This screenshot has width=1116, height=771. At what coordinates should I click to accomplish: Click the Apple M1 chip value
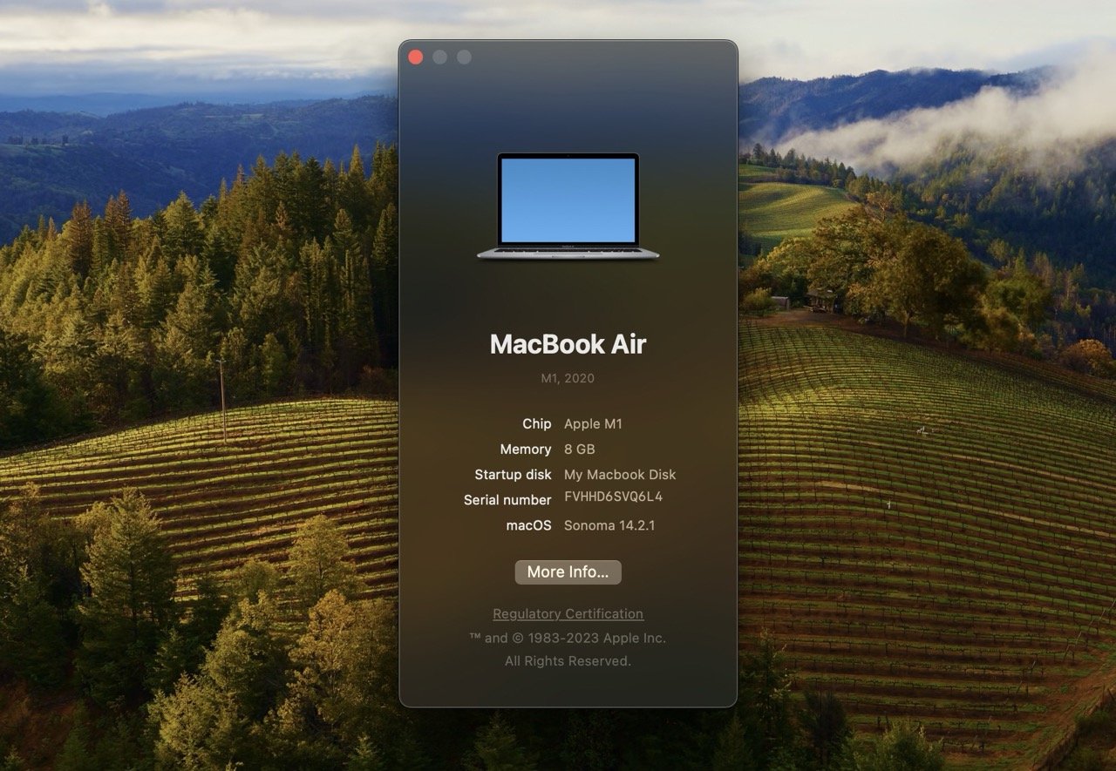coord(593,424)
